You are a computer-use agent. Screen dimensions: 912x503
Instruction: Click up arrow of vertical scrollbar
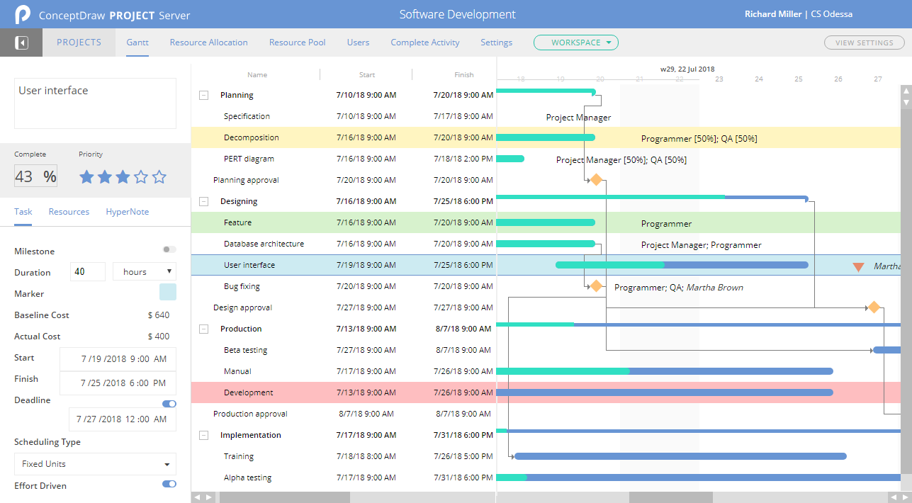[x=906, y=91]
